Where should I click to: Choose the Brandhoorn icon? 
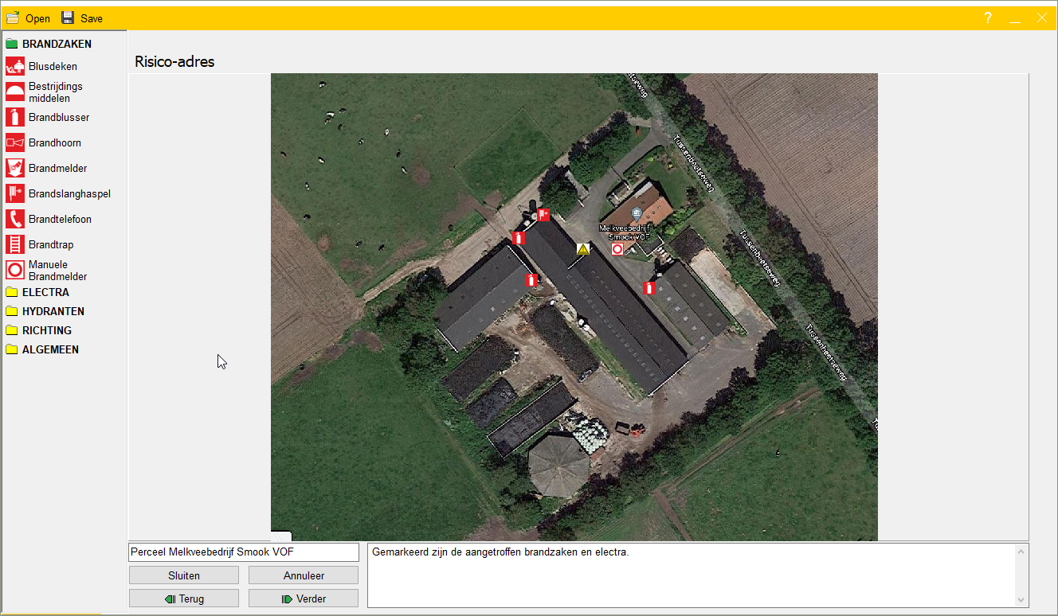point(15,143)
